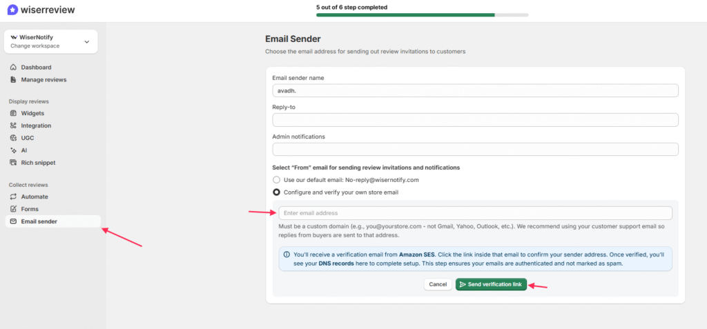707x329 pixels.
Task: Expand the WiserNotify workspace dropdown
Action: pos(86,41)
